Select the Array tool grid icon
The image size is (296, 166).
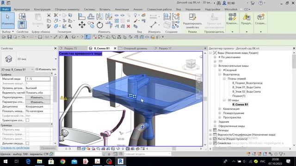(117, 21)
